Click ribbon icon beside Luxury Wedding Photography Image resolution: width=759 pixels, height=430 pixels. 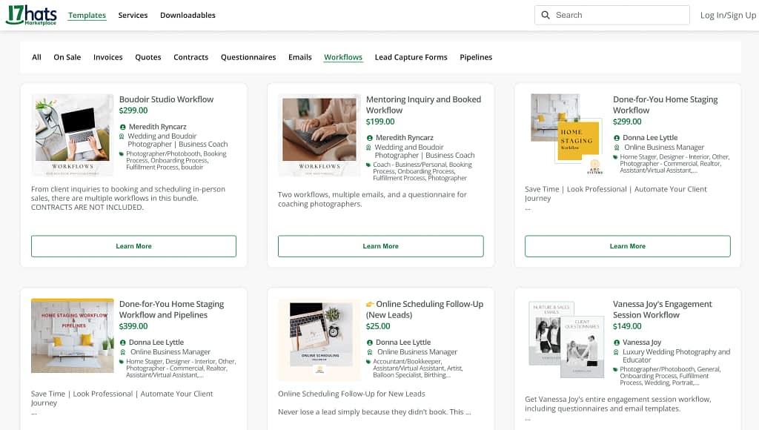pyautogui.click(x=616, y=352)
